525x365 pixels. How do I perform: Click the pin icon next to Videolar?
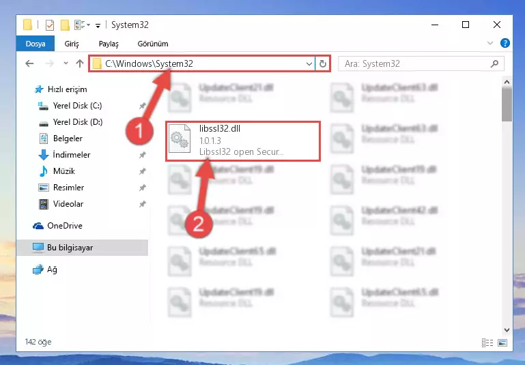pyautogui.click(x=142, y=204)
